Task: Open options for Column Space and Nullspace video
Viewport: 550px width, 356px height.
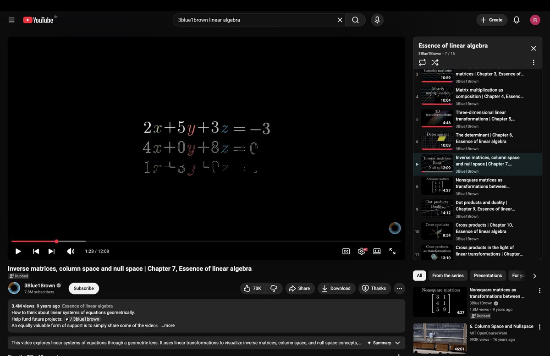Action: pyautogui.click(x=539, y=327)
